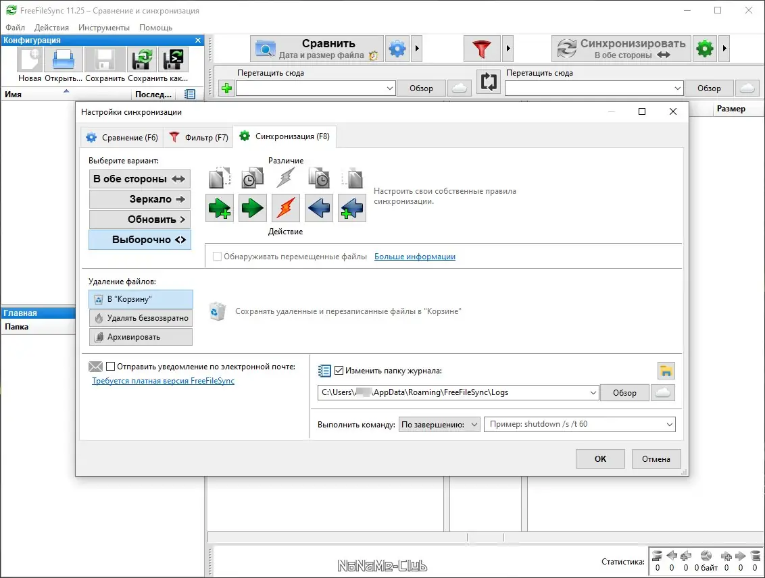765x578 pixels.
Task: Check Отправить уведомление по электронной почте
Action: [110, 367]
